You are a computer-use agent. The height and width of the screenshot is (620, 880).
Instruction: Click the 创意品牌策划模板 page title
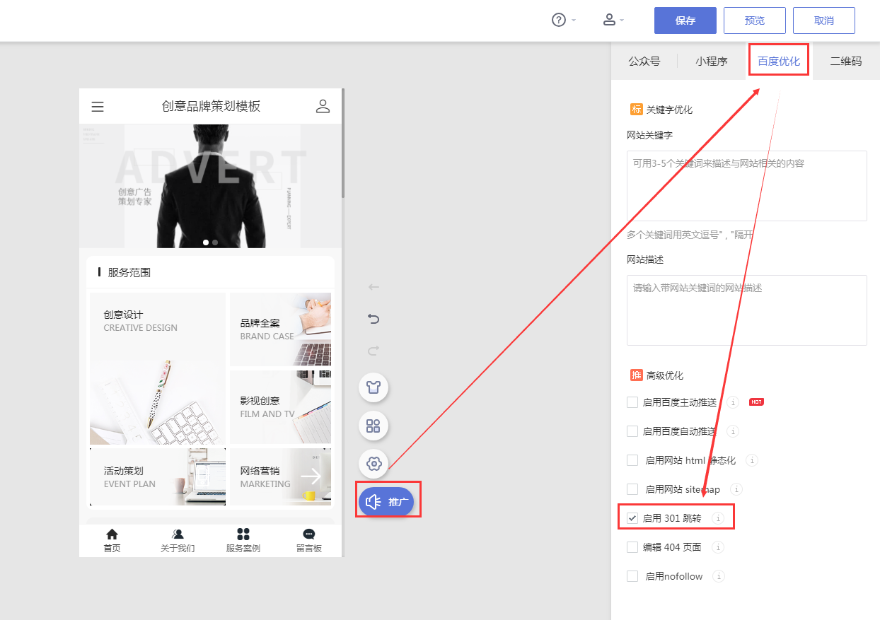(x=211, y=106)
